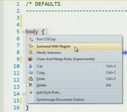
Task: Click the closing brace on line 16
Action: (27, 108)
